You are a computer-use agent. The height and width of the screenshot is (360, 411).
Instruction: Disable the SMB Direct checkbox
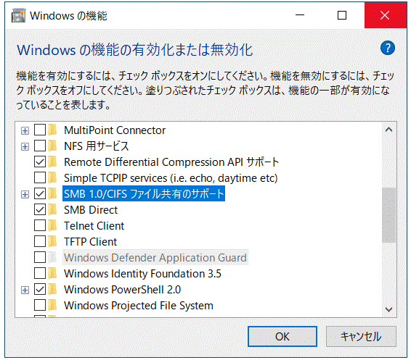40,209
